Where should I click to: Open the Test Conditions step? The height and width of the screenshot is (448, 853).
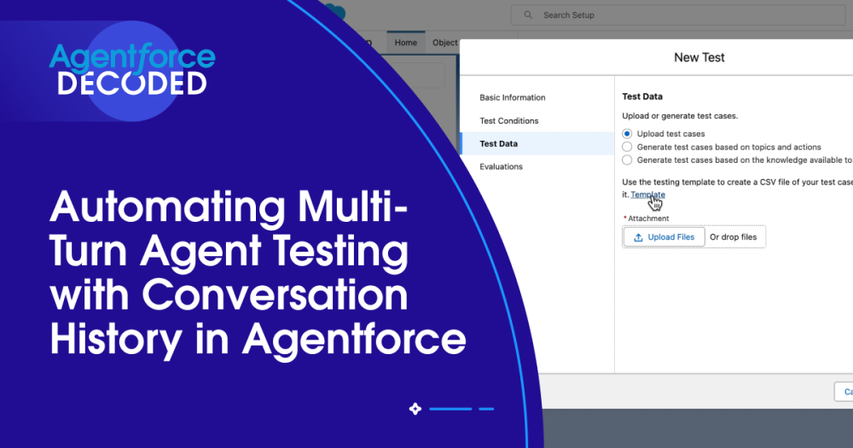click(508, 120)
